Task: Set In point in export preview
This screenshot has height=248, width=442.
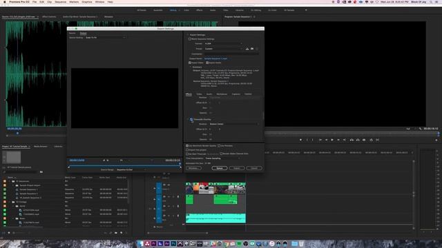Action: [x=104, y=161]
